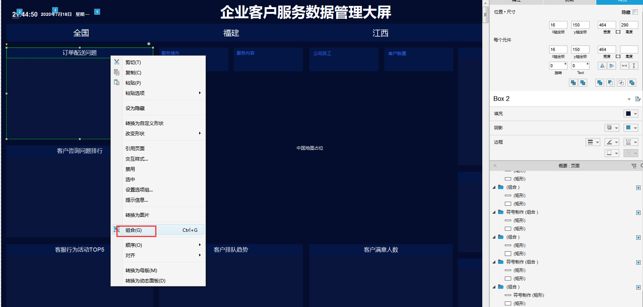
Task: Tick the 隐藏 checkbox
Action: click(x=635, y=12)
